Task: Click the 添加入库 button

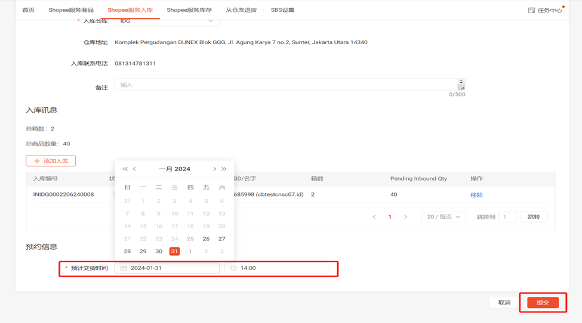Action: point(51,161)
